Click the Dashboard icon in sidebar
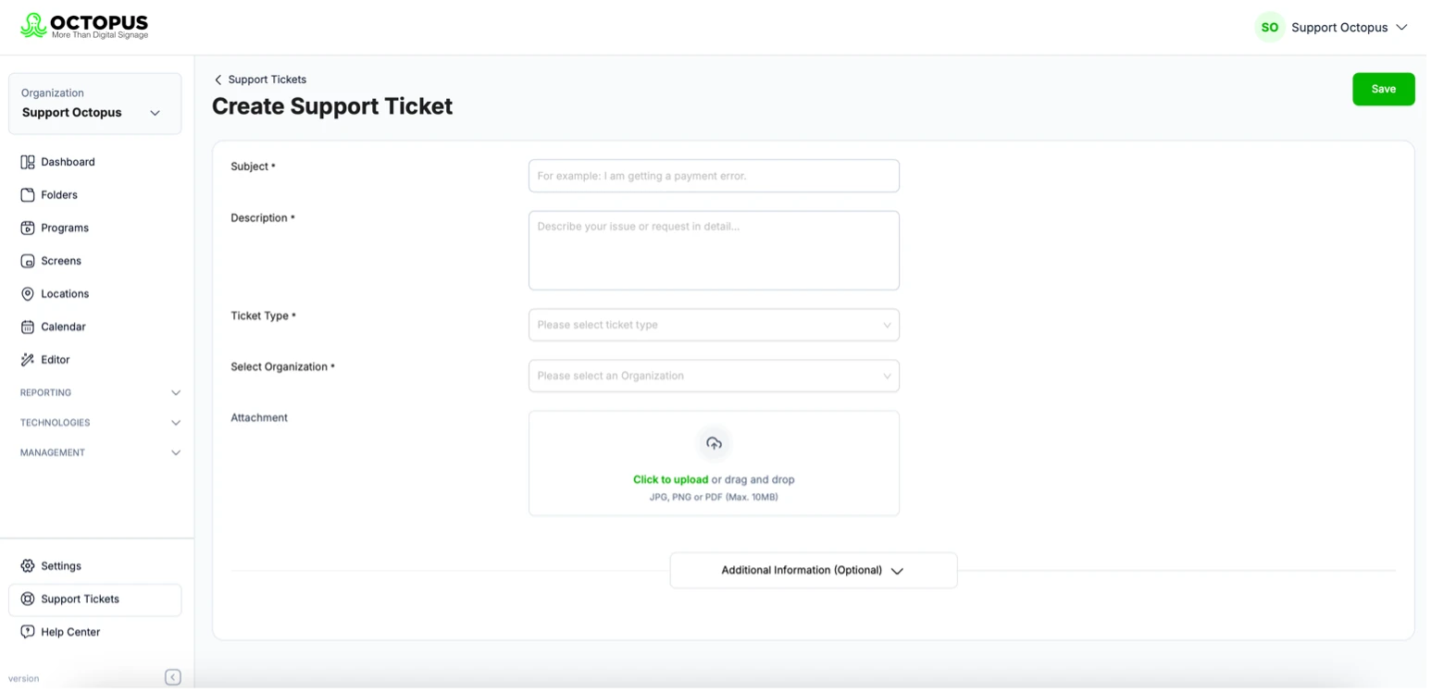 point(28,162)
